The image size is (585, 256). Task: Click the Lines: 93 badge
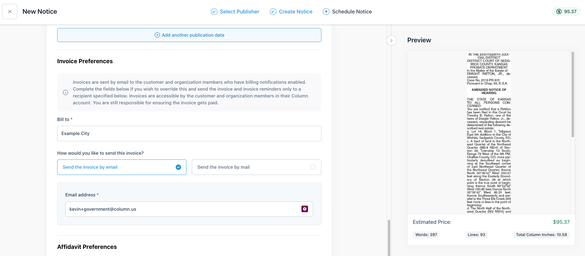(x=476, y=235)
